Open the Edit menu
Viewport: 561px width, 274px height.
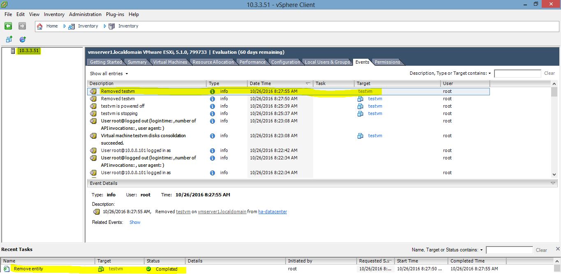[x=21, y=14]
